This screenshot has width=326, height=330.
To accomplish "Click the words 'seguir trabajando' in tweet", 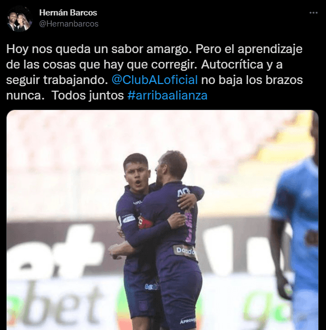I will 57,80.
